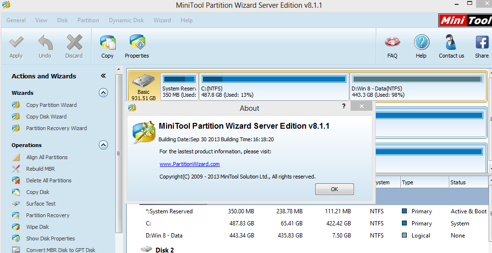Select Surface Test operation
Viewport: 492px width, 253px height.
(x=41, y=204)
